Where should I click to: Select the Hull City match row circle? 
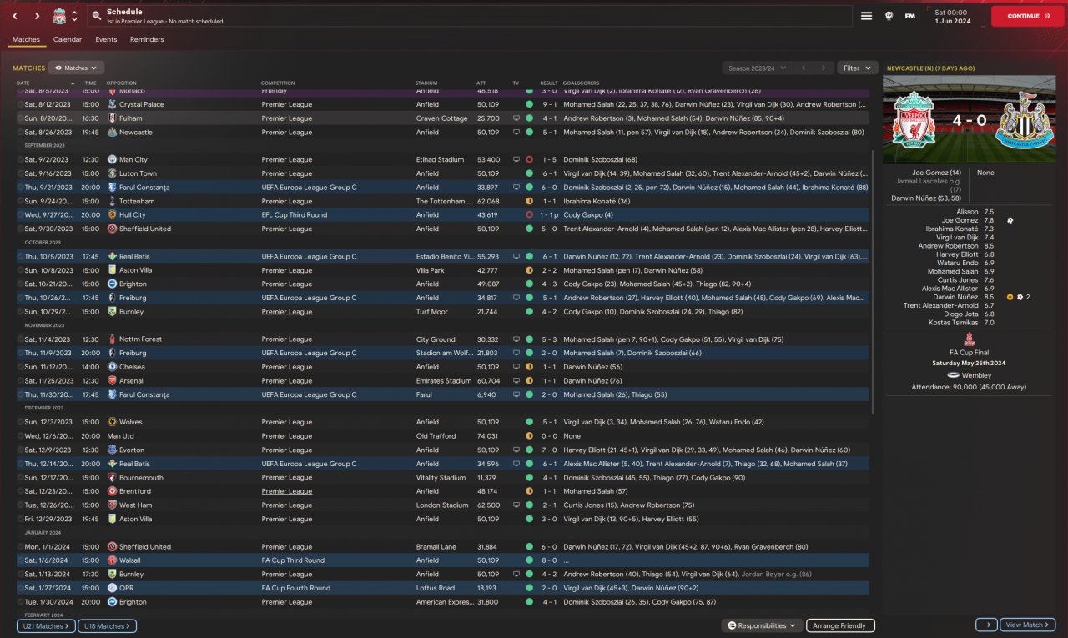pyautogui.click(x=20, y=214)
